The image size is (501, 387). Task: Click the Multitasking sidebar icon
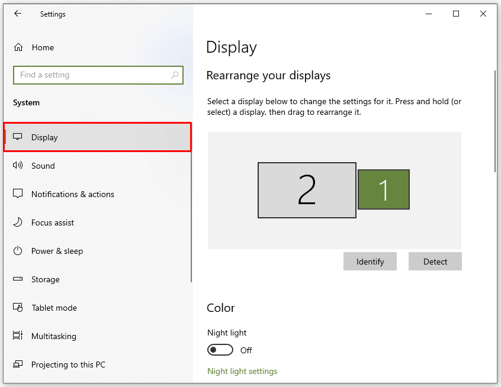tap(18, 336)
